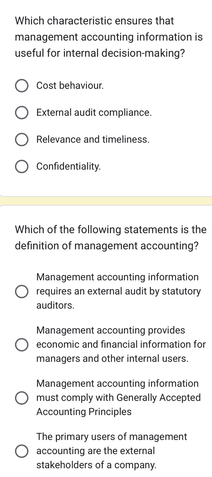Select the radio button for Cost behaviour

(21, 86)
